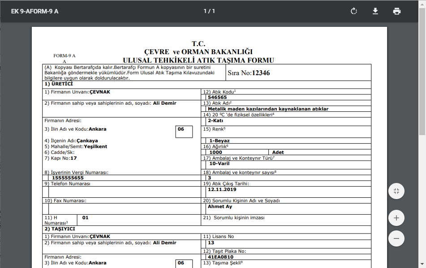Click the Atık Çıkış Tarihi date 12.11.2019
Image resolution: width=426 pixels, height=268 pixels.
pos(223,189)
